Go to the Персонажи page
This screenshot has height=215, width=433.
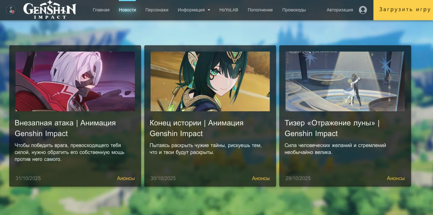click(x=157, y=10)
